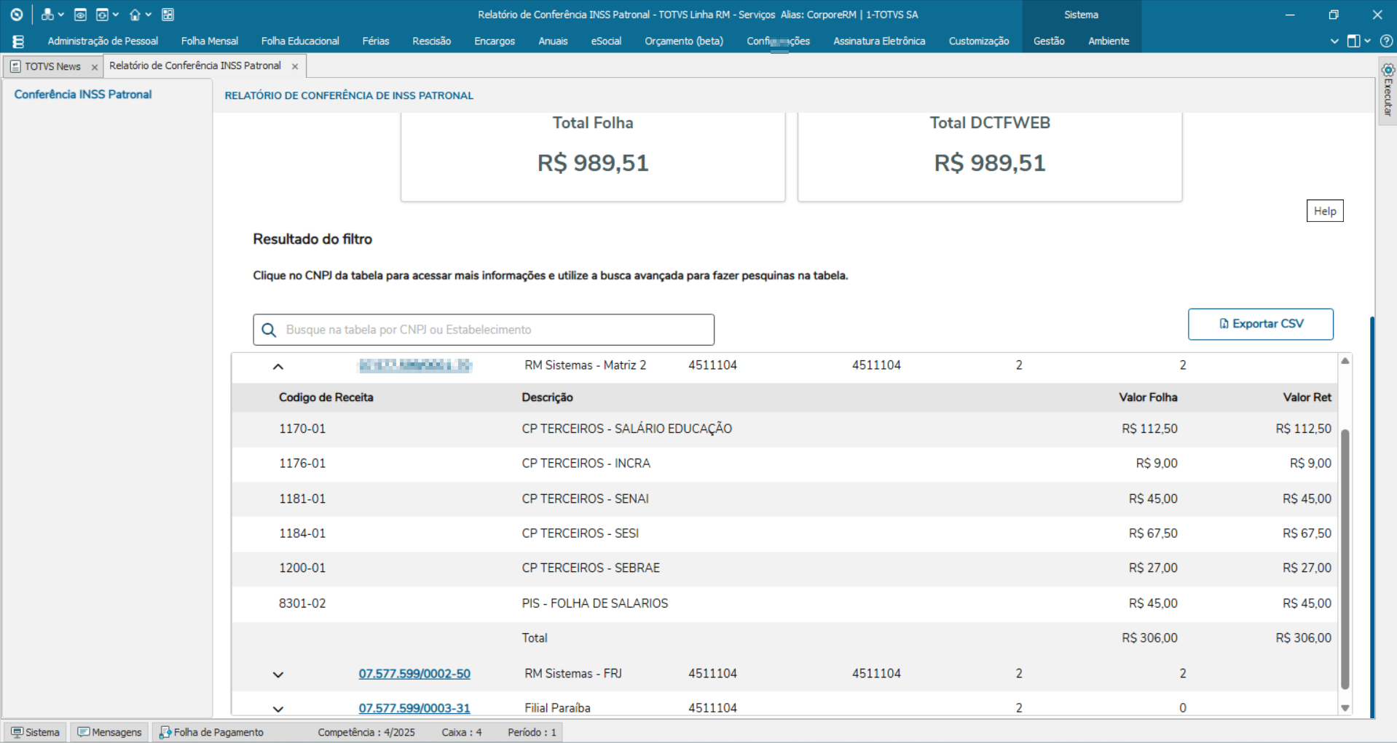Viewport: 1397px width, 743px height.
Task: Open the Rescisão menu
Action: (432, 41)
